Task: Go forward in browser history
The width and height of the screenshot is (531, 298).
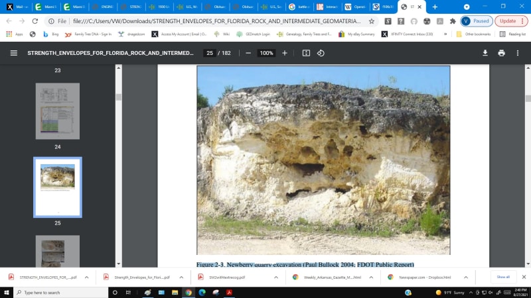Action: tap(22, 21)
